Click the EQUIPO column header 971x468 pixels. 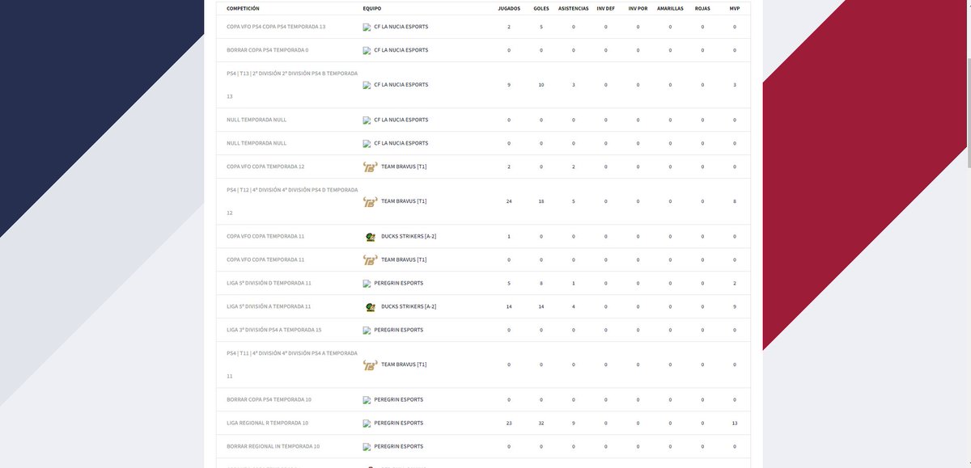click(x=372, y=8)
